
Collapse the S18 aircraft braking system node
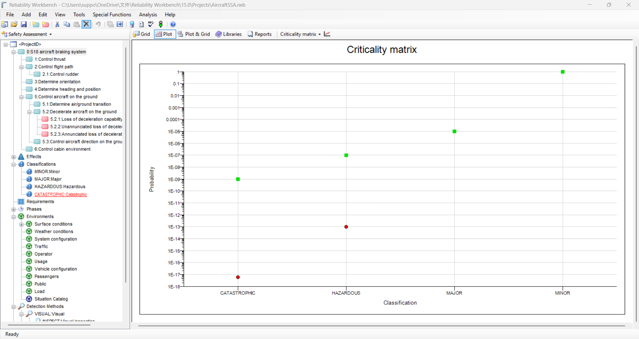tap(14, 52)
